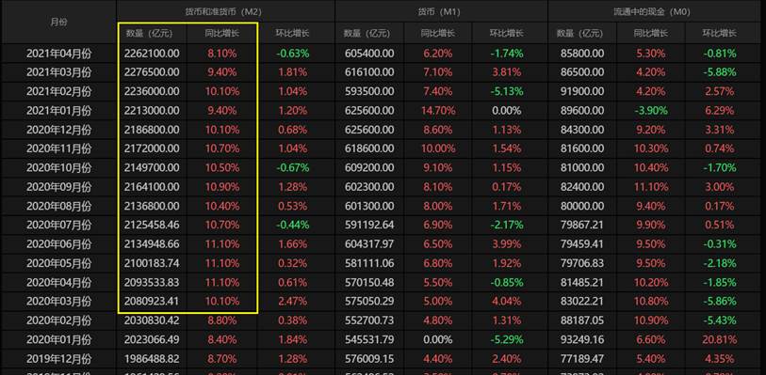This screenshot has height=375, width=766.
Task: Click M1 同比增长 column header
Action: [x=438, y=33]
